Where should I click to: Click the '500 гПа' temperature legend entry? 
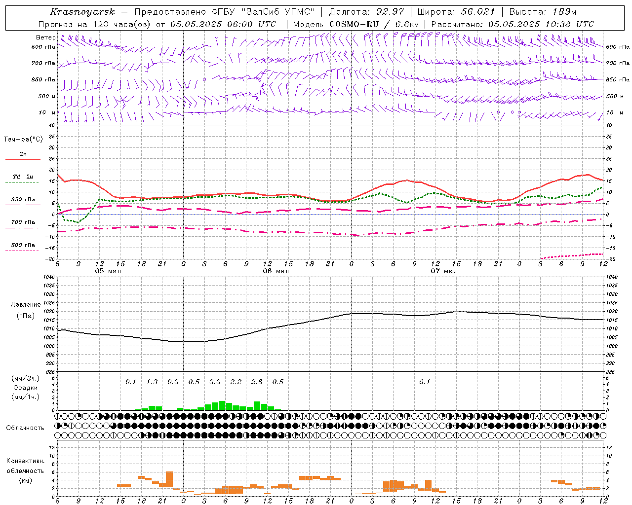[23, 245]
